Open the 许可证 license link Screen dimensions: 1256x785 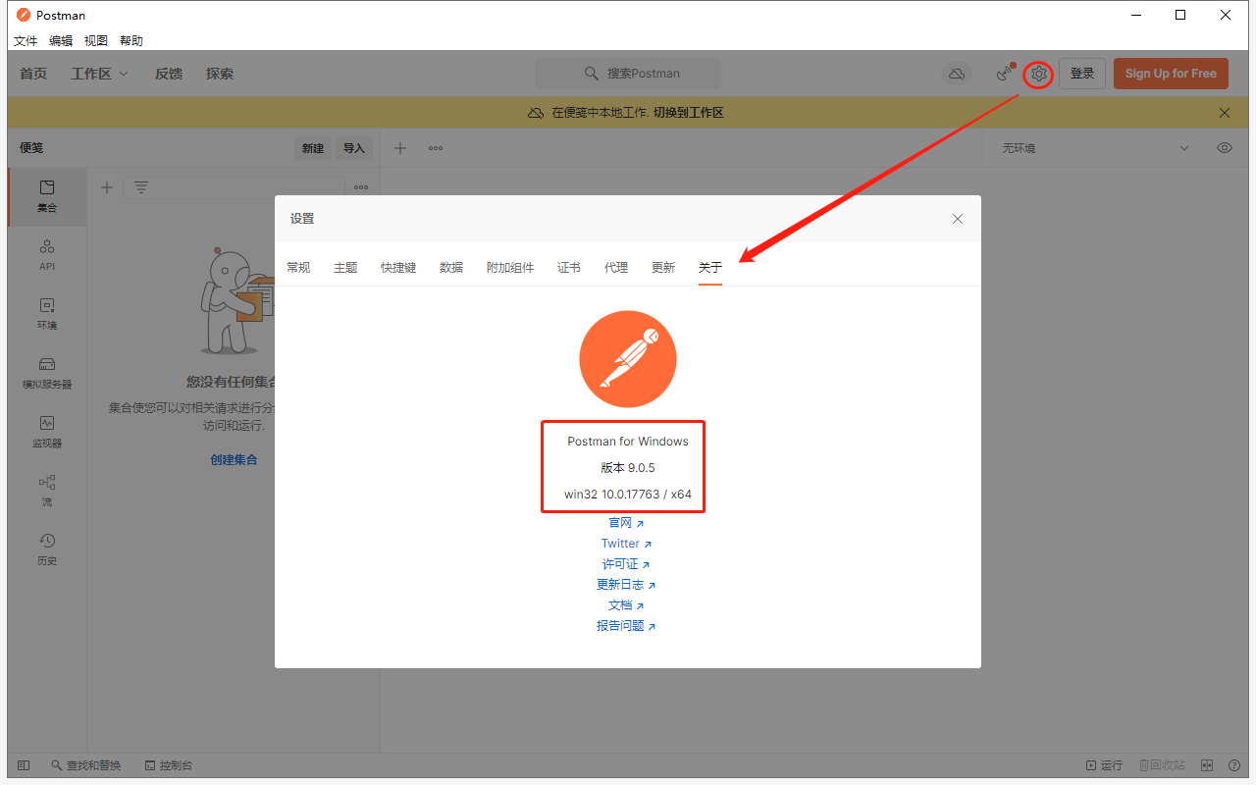tap(626, 564)
